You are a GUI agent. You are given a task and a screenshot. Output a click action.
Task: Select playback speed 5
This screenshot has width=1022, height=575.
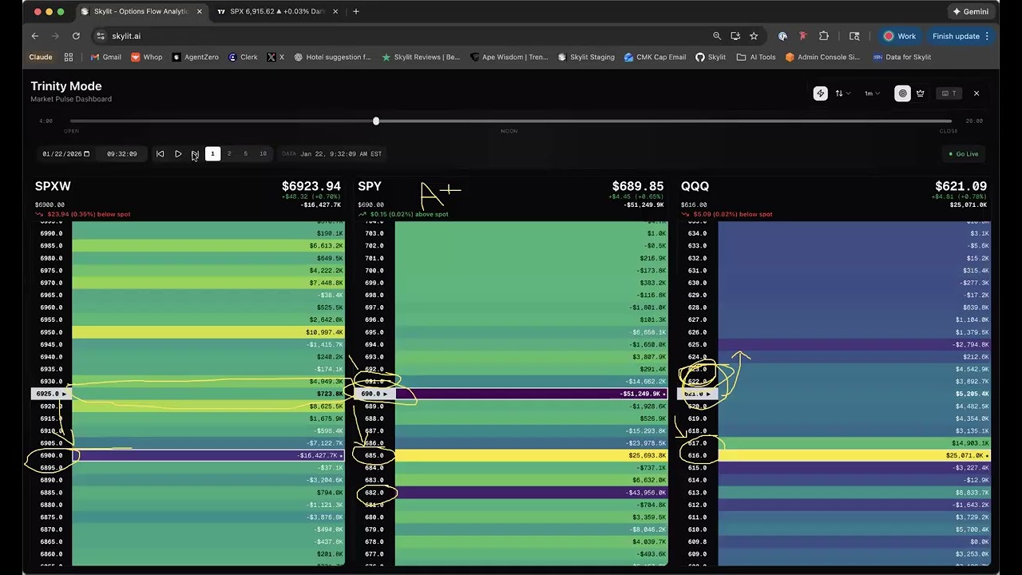coord(245,154)
